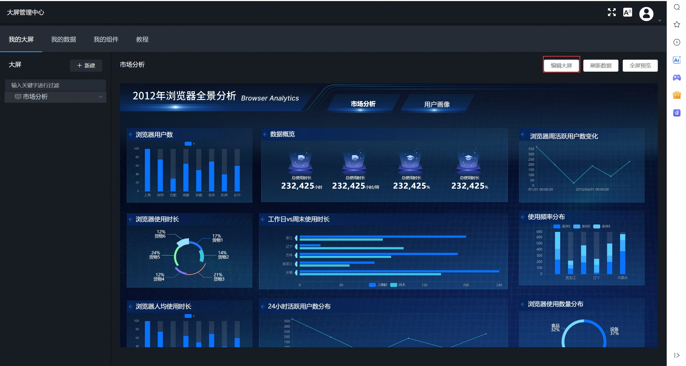The width and height of the screenshot is (686, 366).
Task: Open the game controller icon in sidebar
Action: click(677, 78)
